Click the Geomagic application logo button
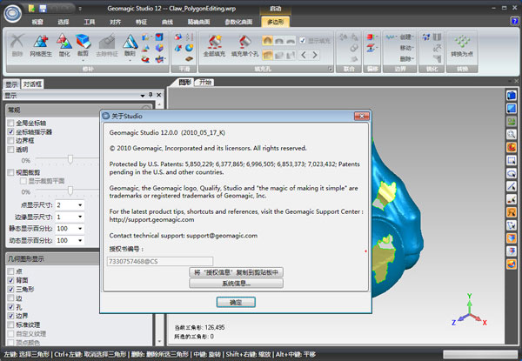Screen dimensions: 522x361 (x=12, y=12)
